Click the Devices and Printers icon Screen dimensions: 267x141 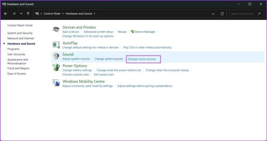(56, 29)
